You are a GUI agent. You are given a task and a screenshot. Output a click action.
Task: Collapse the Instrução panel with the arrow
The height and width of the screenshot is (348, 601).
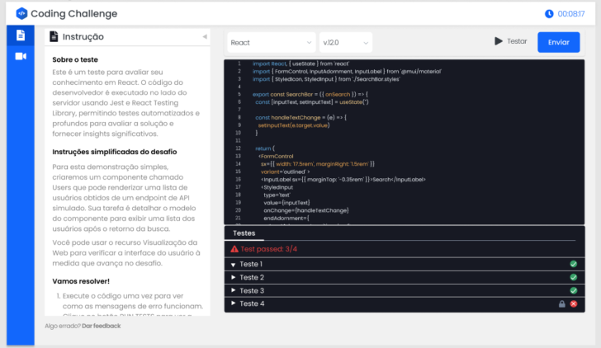pyautogui.click(x=205, y=37)
